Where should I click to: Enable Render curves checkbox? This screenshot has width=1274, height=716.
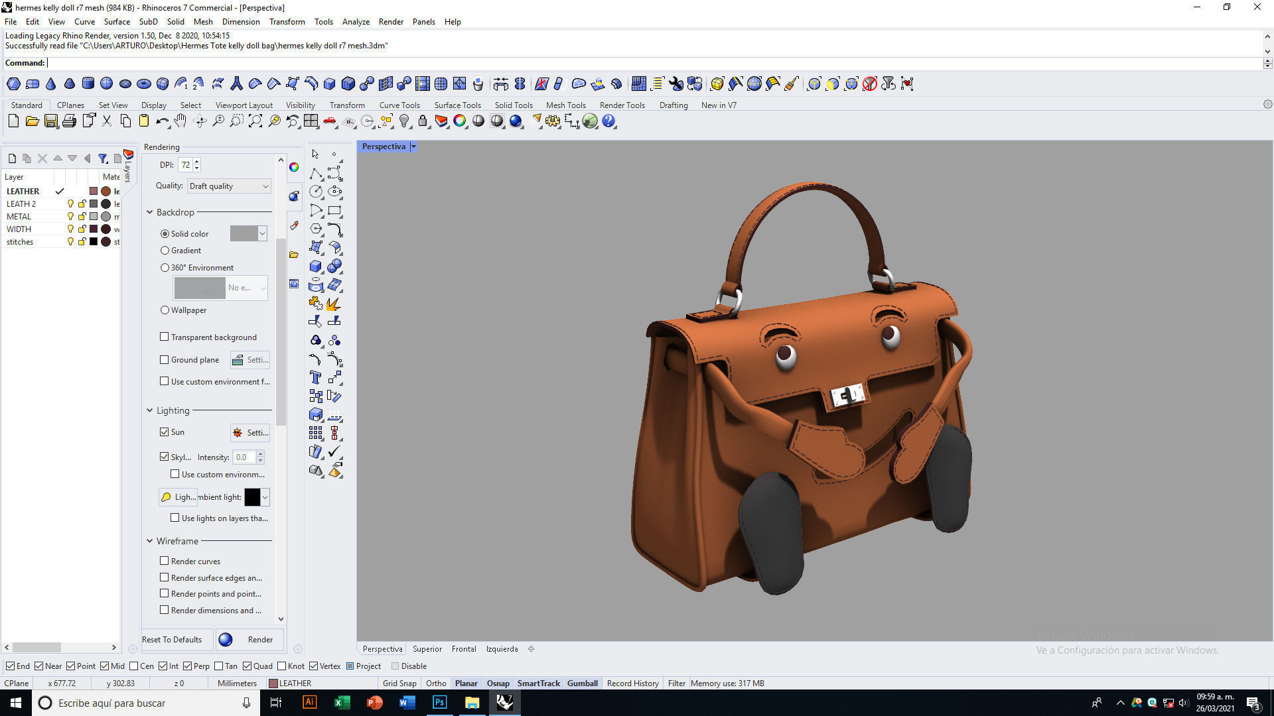pyautogui.click(x=164, y=561)
